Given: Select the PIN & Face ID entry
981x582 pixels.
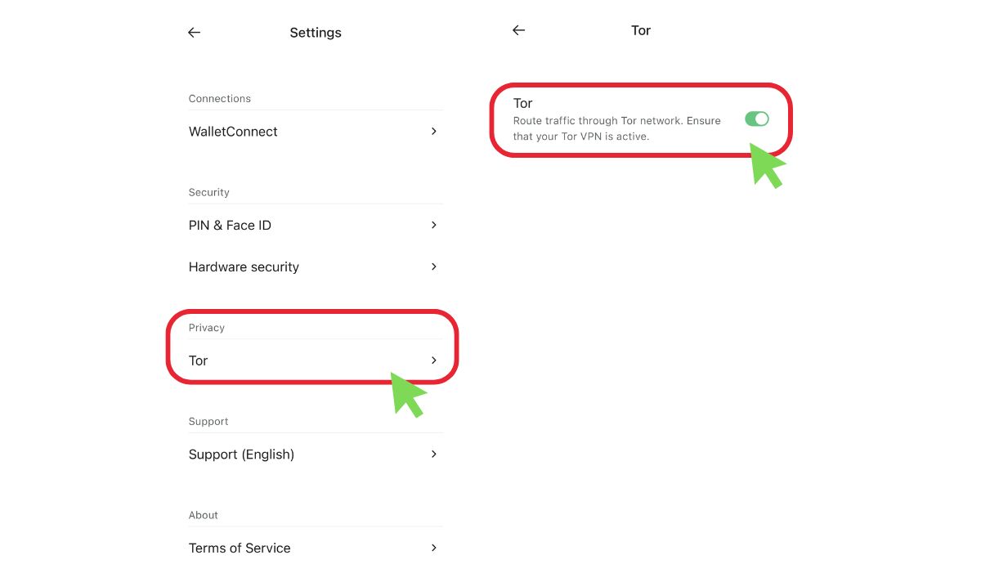Looking at the screenshot, I should (x=230, y=226).
